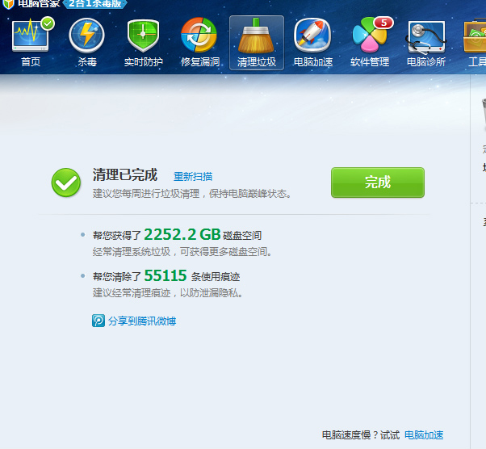The image size is (486, 449).
Task: Click the 2合1杀毒版 badge
Action: point(94,4)
